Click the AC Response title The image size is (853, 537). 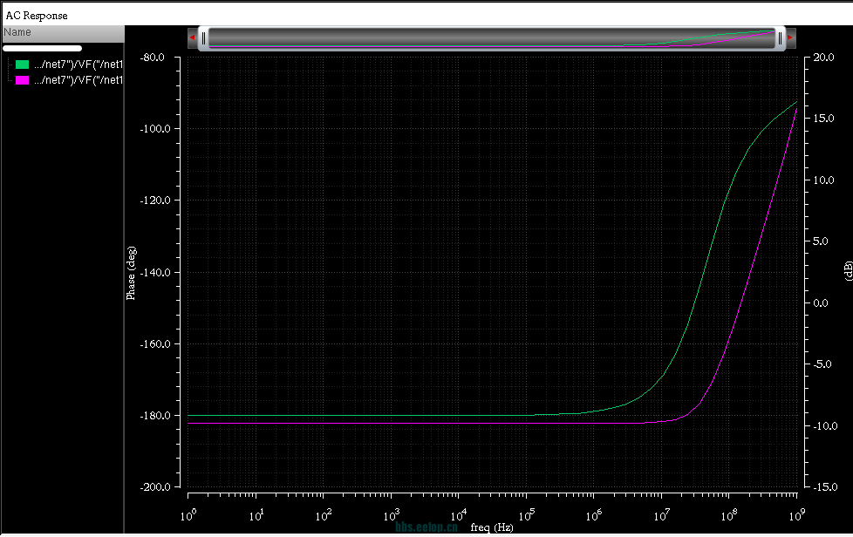click(37, 16)
